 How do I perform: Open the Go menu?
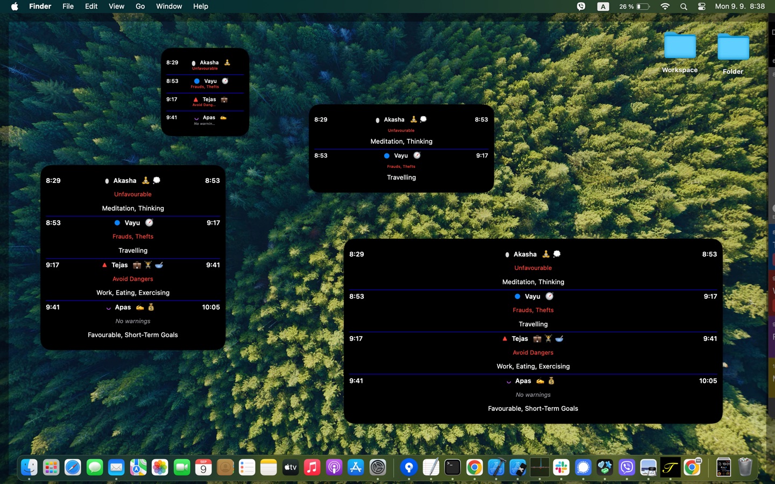[140, 6]
